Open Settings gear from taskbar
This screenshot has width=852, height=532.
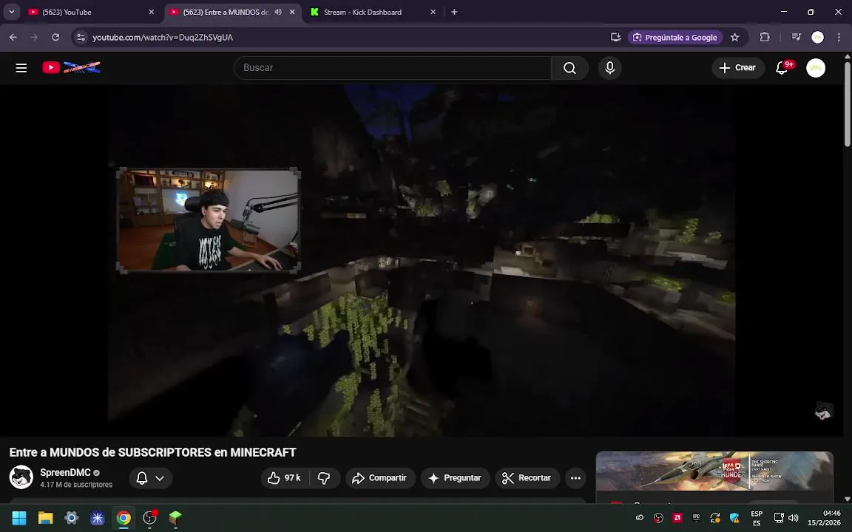pos(71,518)
